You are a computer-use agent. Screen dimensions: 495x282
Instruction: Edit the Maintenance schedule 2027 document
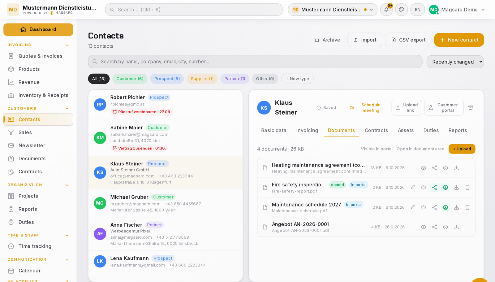point(413,207)
